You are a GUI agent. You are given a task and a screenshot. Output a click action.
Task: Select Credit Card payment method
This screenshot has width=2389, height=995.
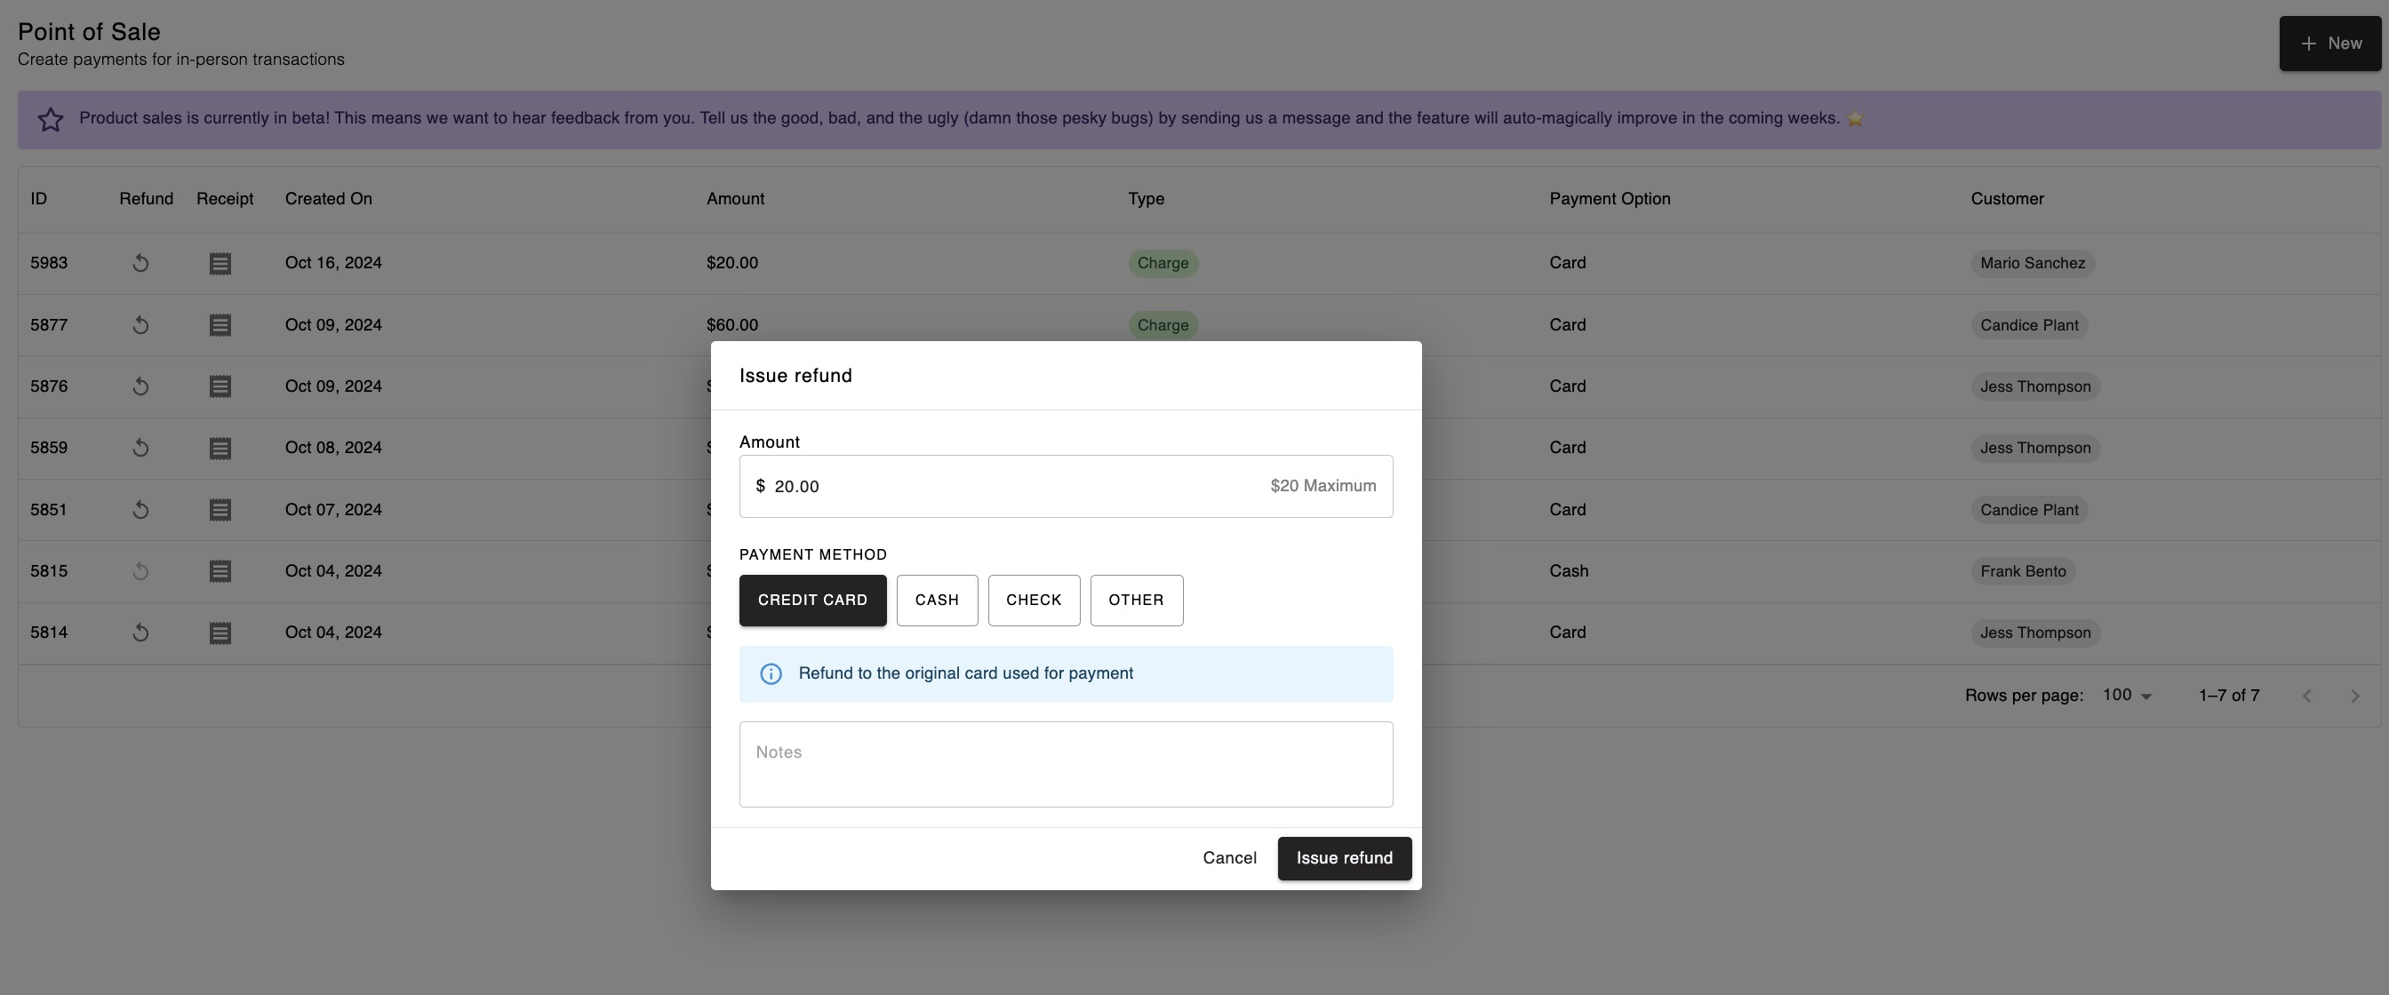[811, 600]
